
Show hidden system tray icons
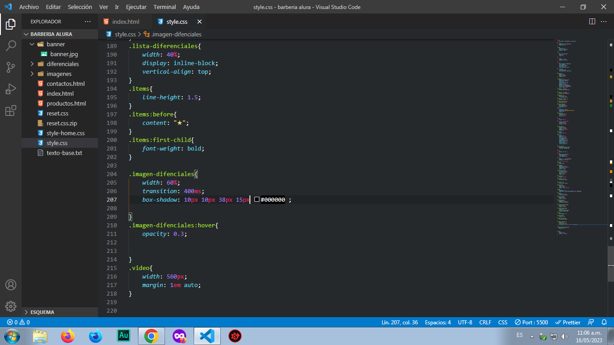pos(532,336)
